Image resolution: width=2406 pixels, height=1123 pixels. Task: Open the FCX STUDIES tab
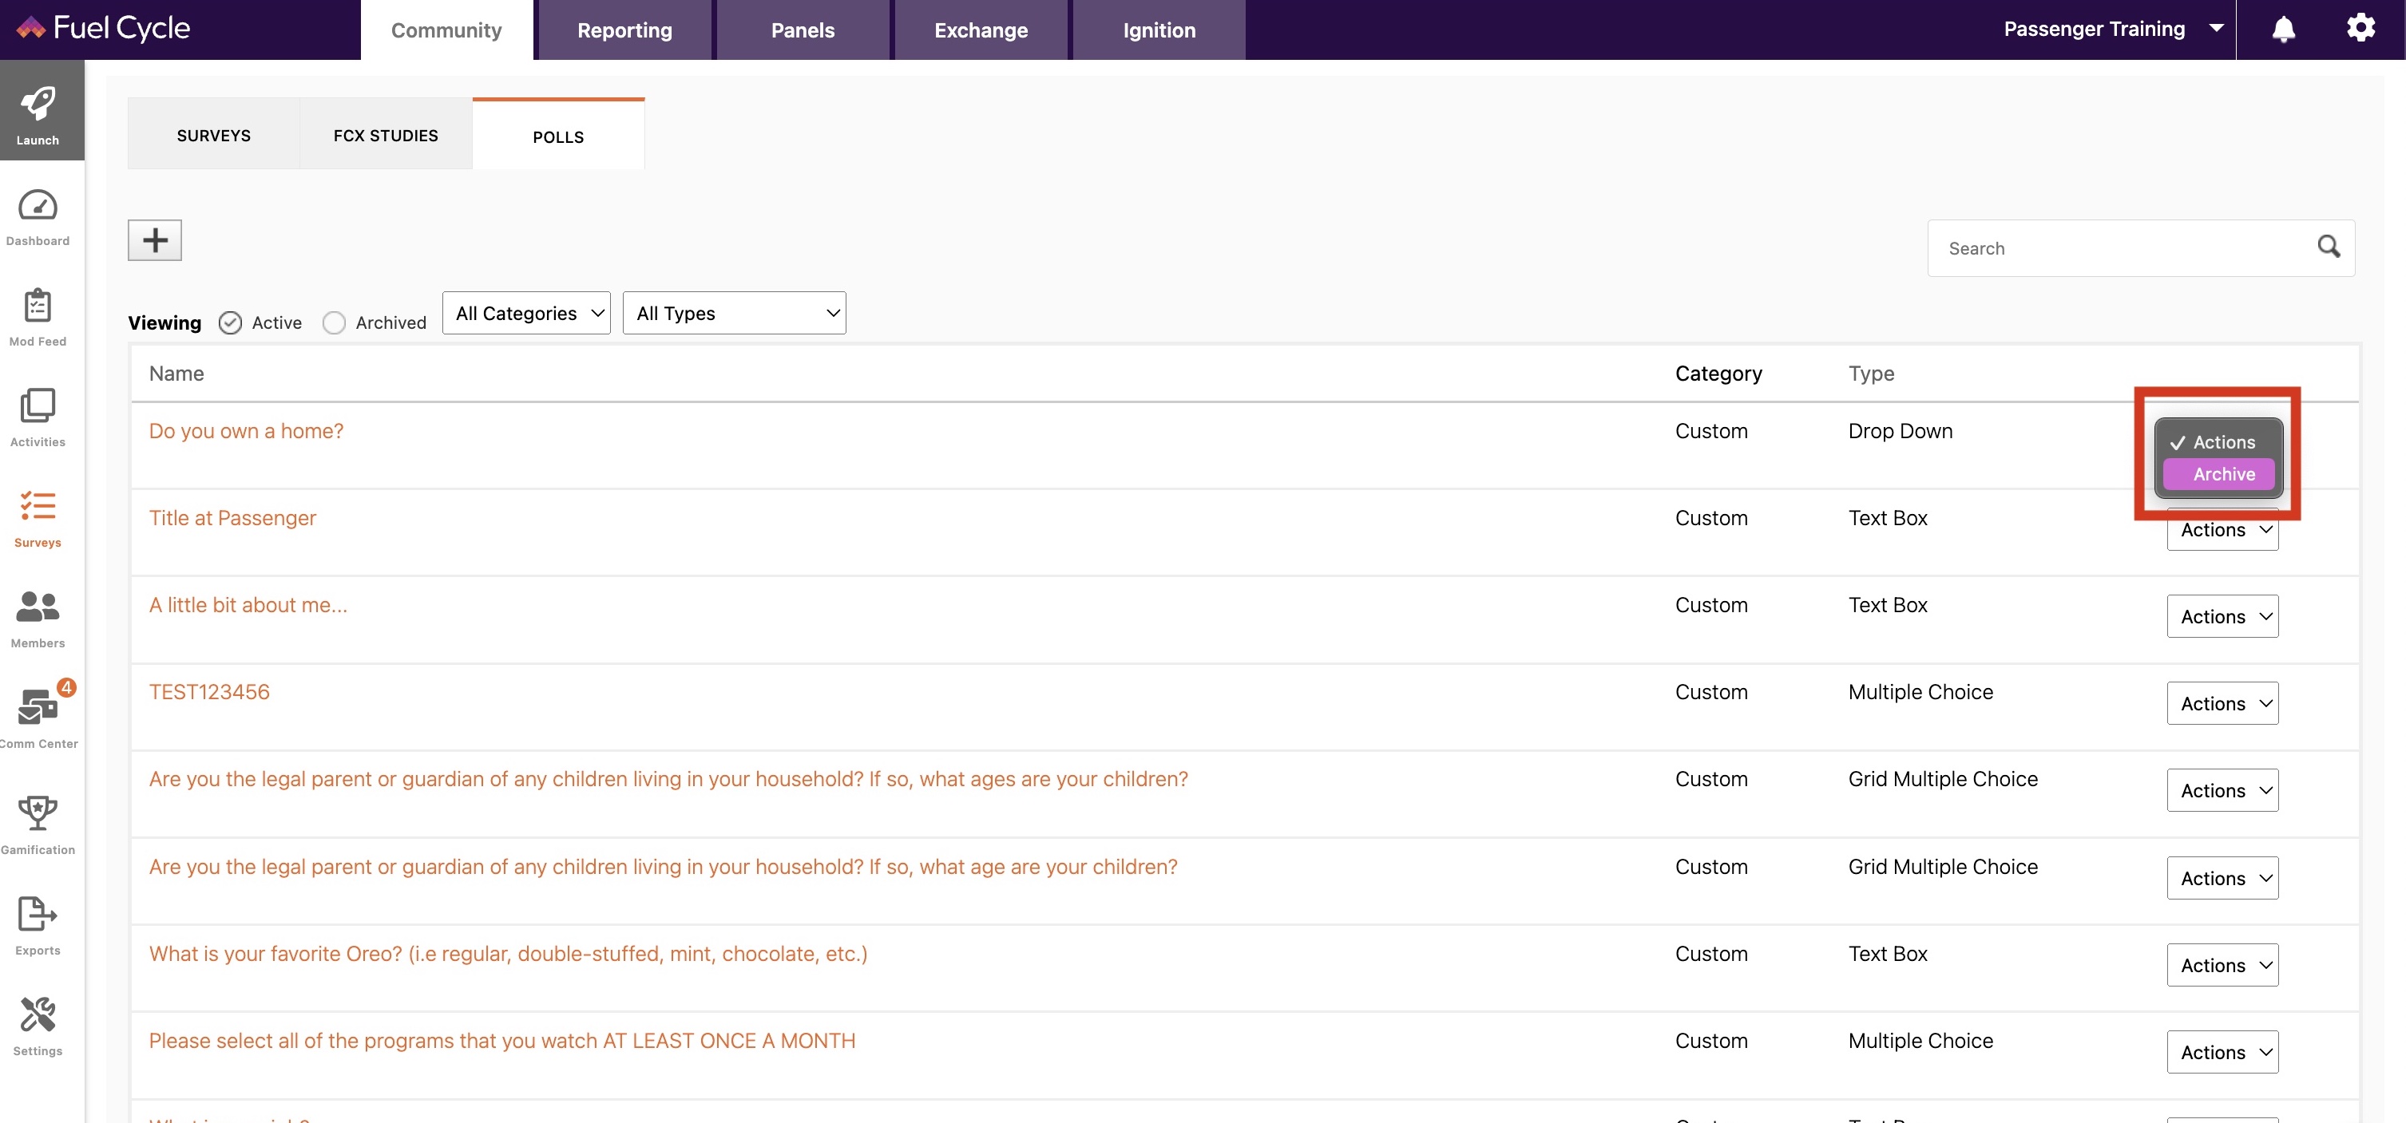coord(386,136)
